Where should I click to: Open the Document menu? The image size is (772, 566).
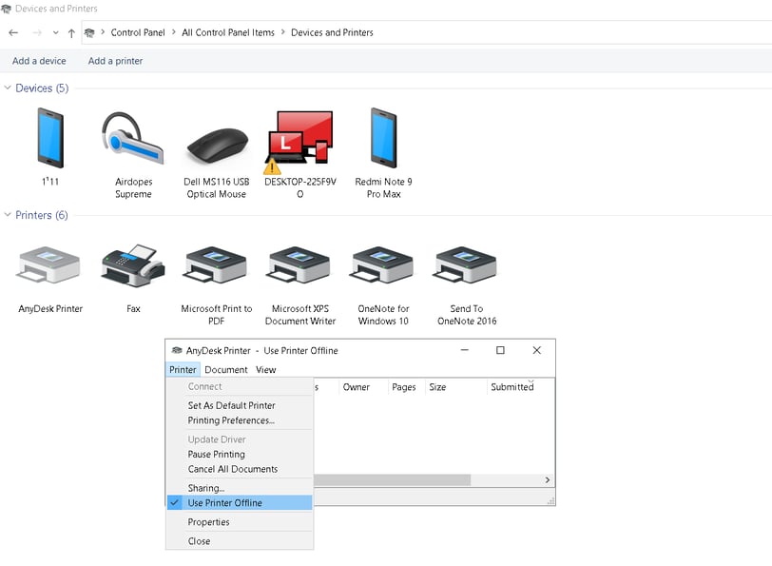point(226,369)
